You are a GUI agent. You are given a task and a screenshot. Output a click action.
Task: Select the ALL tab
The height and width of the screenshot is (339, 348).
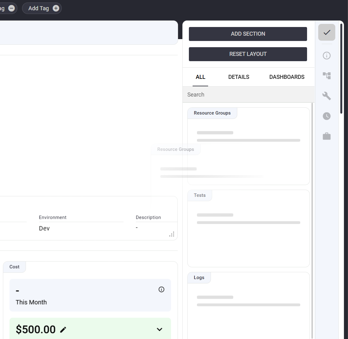click(200, 77)
